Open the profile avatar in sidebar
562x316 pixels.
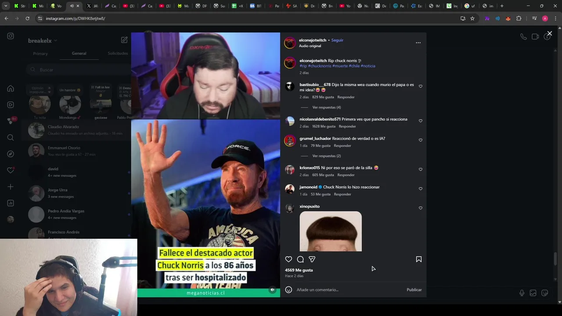tap(11, 219)
